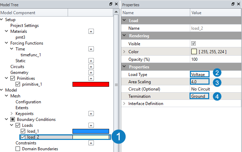Close the Properties panel
This screenshot has height=152, width=242.
point(239,4)
